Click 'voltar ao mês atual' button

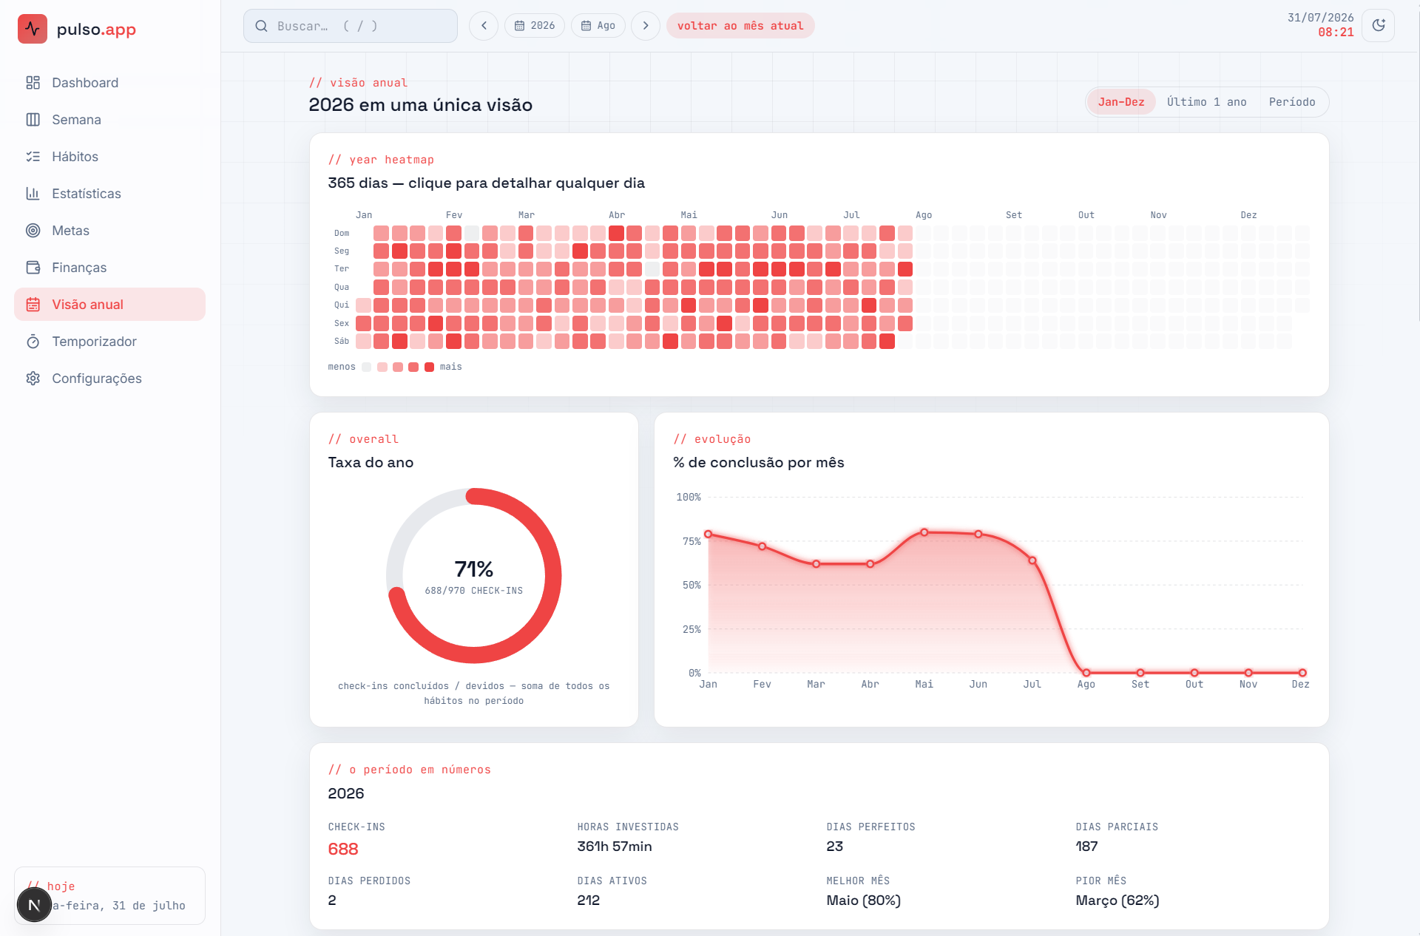click(x=740, y=26)
